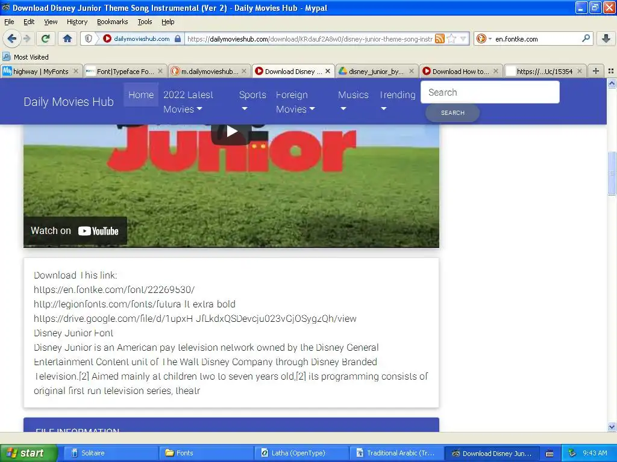Open the browser Home page icon
Screen dimensions: 617x462
(67, 38)
